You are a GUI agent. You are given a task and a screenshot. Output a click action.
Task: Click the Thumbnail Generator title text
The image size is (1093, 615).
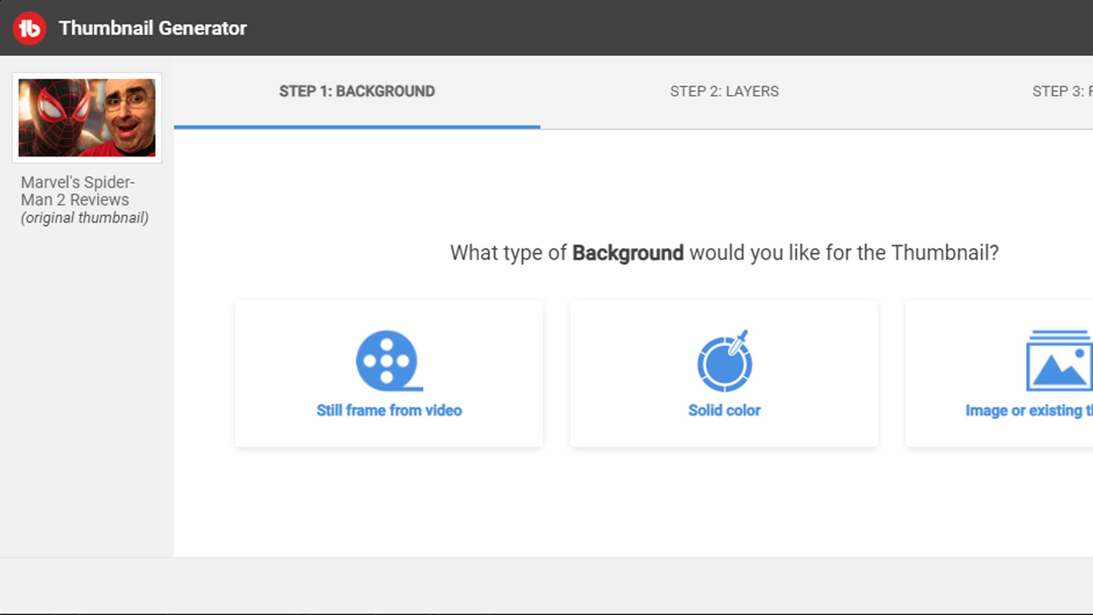pyautogui.click(x=153, y=28)
